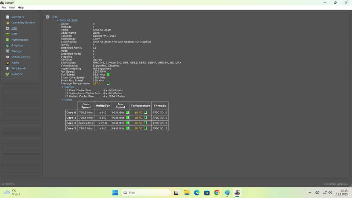
Task: Open the Peripherals section
Action: pyautogui.click(x=19, y=68)
